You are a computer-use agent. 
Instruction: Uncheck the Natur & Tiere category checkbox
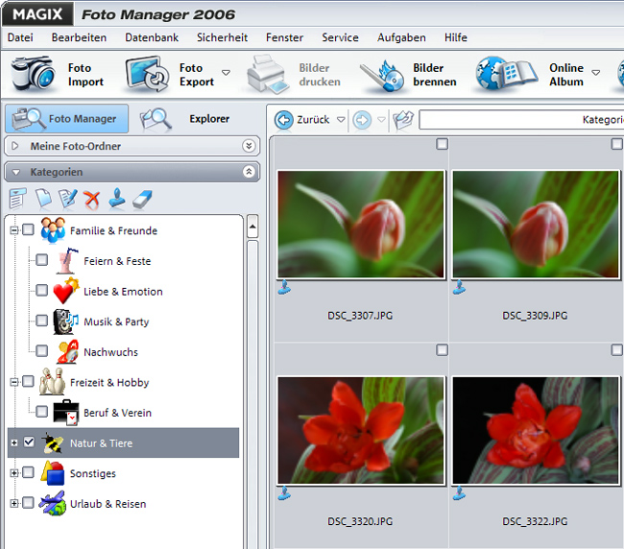pos(29,442)
